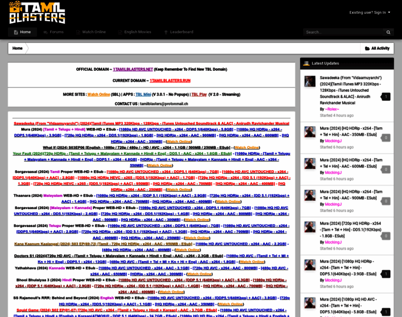This screenshot has height=317, width=402.
Task: Click the Latest Updates header icon
Action: pos(306,63)
